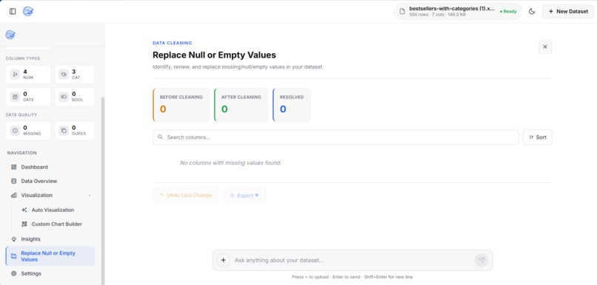The width and height of the screenshot is (597, 285).
Task: Click the After Cleaning card
Action: click(241, 105)
